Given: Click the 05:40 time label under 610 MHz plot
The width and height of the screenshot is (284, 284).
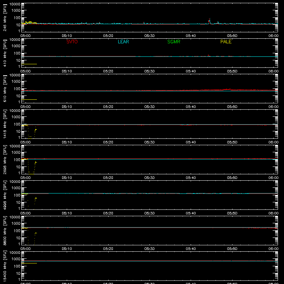Looking at the screenshot, I should tap(191, 107).
